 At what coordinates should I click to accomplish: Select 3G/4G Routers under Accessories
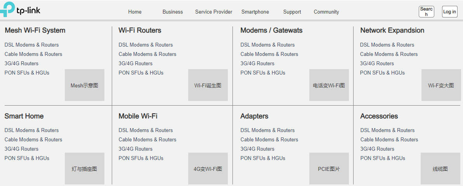[x=377, y=149]
